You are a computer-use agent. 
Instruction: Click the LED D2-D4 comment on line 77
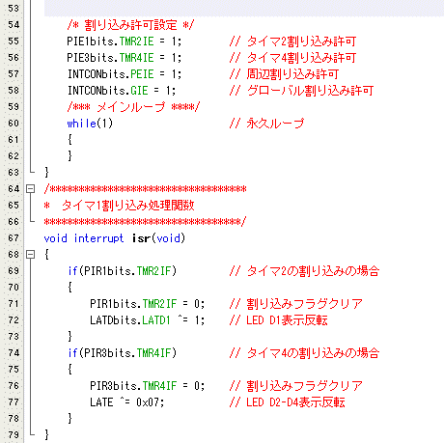[x=287, y=402]
